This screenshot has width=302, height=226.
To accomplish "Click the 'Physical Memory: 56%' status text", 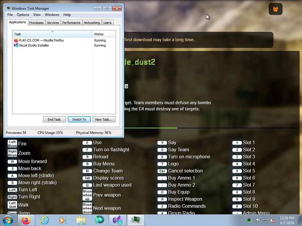I will 93,133.
